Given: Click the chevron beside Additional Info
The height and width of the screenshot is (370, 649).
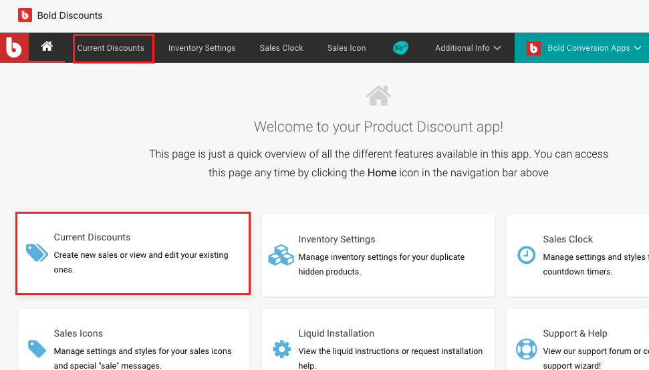Looking at the screenshot, I should pyautogui.click(x=497, y=48).
